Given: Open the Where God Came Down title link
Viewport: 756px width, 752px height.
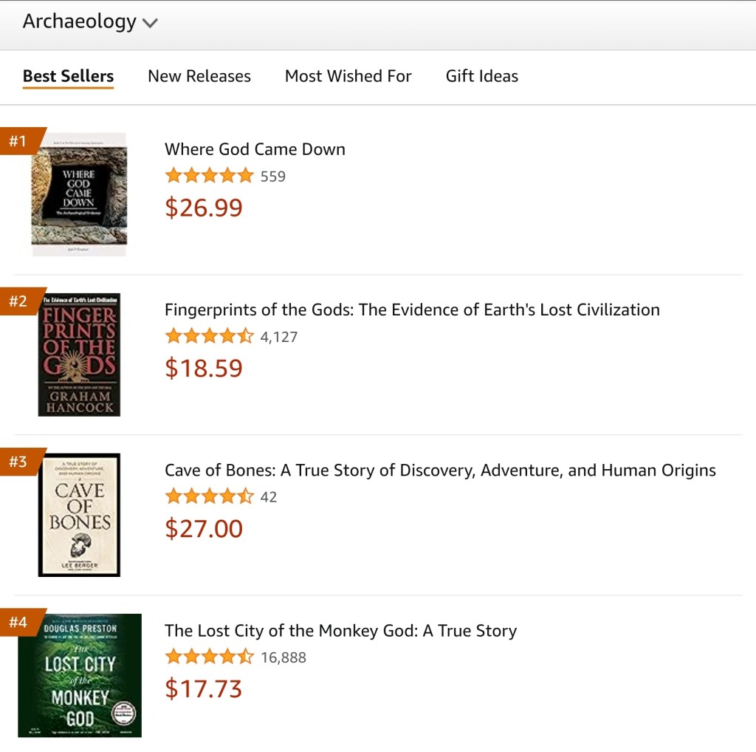Looking at the screenshot, I should click(255, 149).
